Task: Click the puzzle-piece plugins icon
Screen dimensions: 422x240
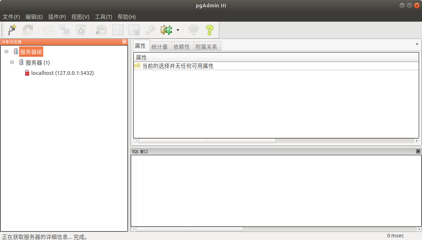Action: (166, 30)
